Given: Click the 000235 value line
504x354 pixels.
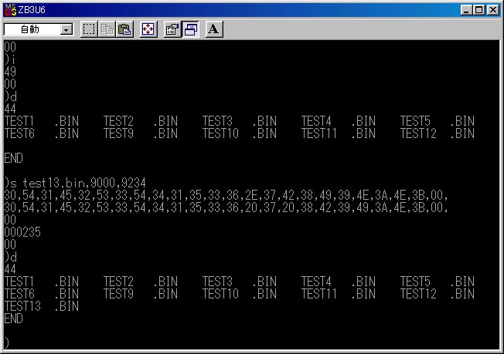Looking at the screenshot, I should tap(22, 232).
